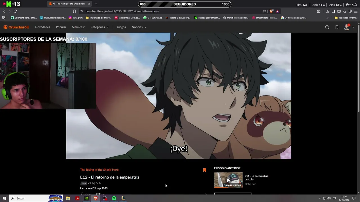This screenshot has height=202, width=360.
Task: Click The Rising of the Shield Hero link
Action: click(x=99, y=170)
